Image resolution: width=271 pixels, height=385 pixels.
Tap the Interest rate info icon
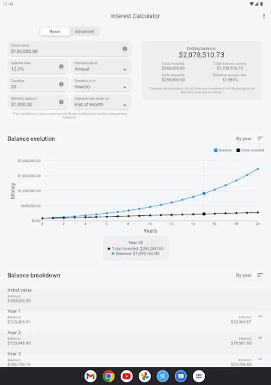61,66
